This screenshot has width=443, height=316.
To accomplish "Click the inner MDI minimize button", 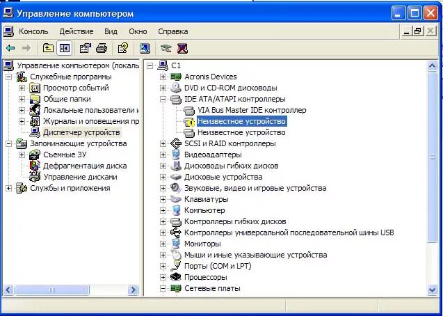I will click(x=407, y=31).
